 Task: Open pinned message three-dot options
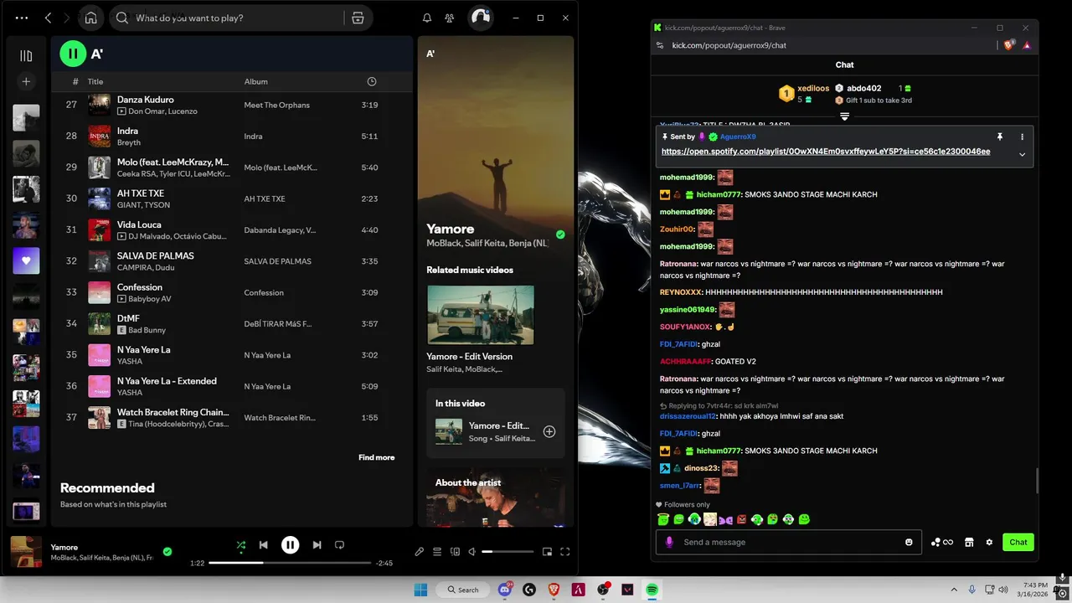pos(1022,137)
